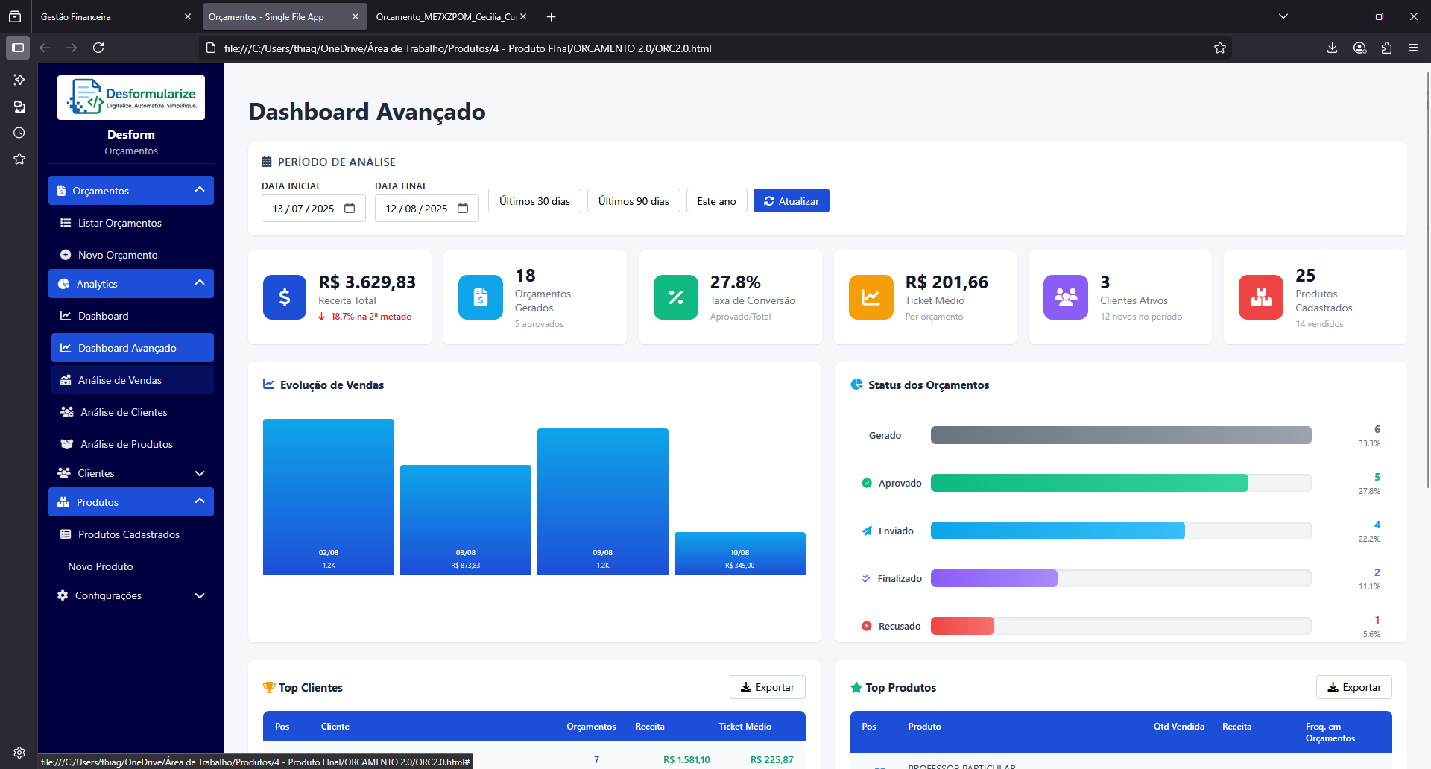Click the green Aprovado progress bar
The height and width of the screenshot is (769, 1431).
pyautogui.click(x=1089, y=483)
